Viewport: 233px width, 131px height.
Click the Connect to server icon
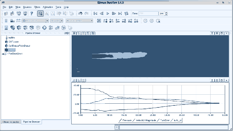(x=19, y=13)
